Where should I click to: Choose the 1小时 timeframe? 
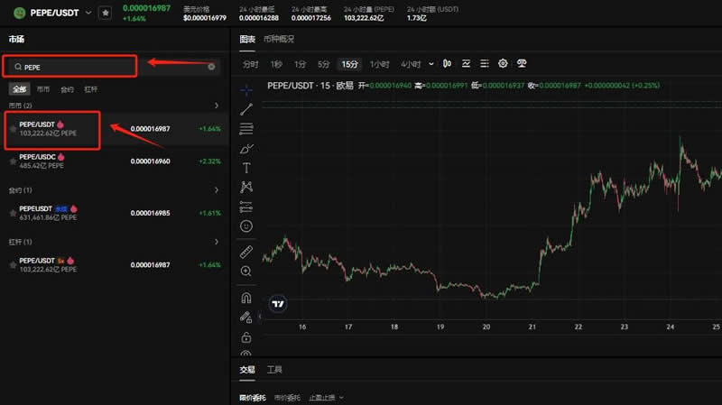379,64
